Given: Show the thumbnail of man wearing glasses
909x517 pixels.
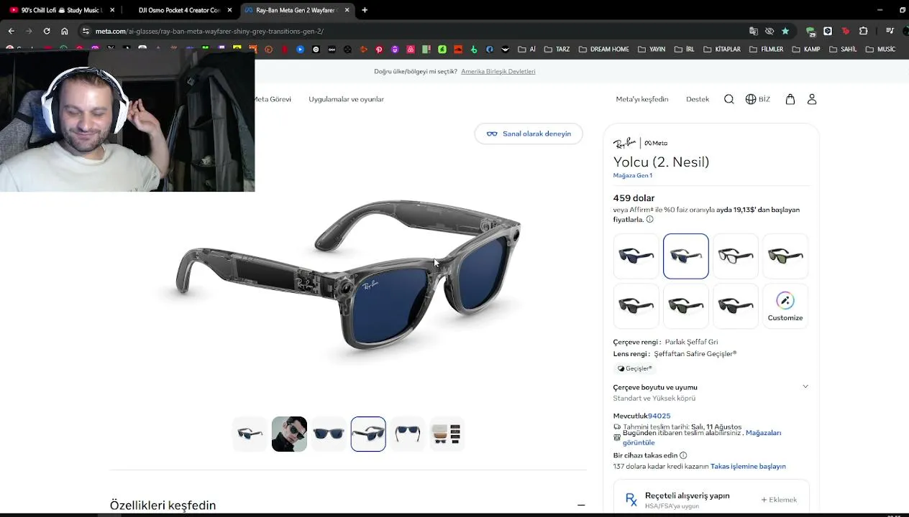Looking at the screenshot, I should [x=289, y=434].
